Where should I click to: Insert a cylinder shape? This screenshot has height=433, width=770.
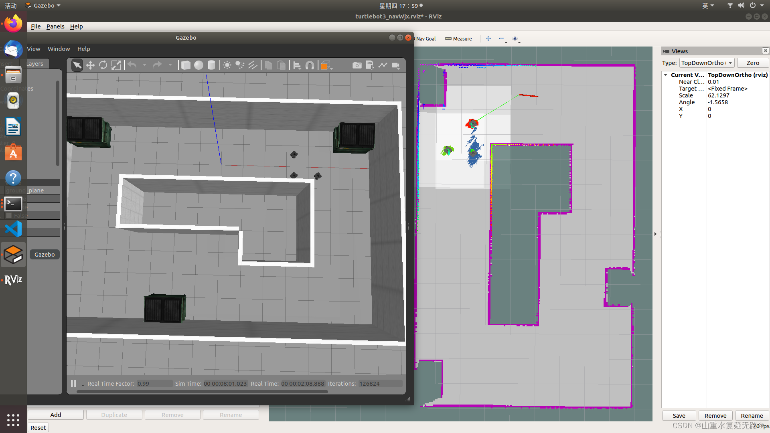(211, 65)
